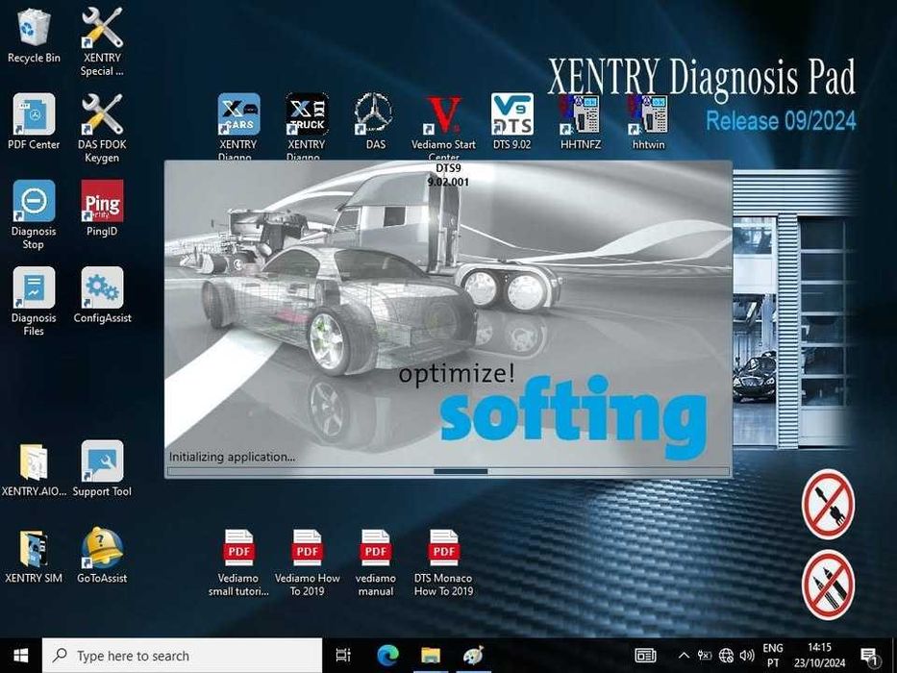Show hidden system tray icons
This screenshot has height=673, width=897.
pyautogui.click(x=684, y=656)
